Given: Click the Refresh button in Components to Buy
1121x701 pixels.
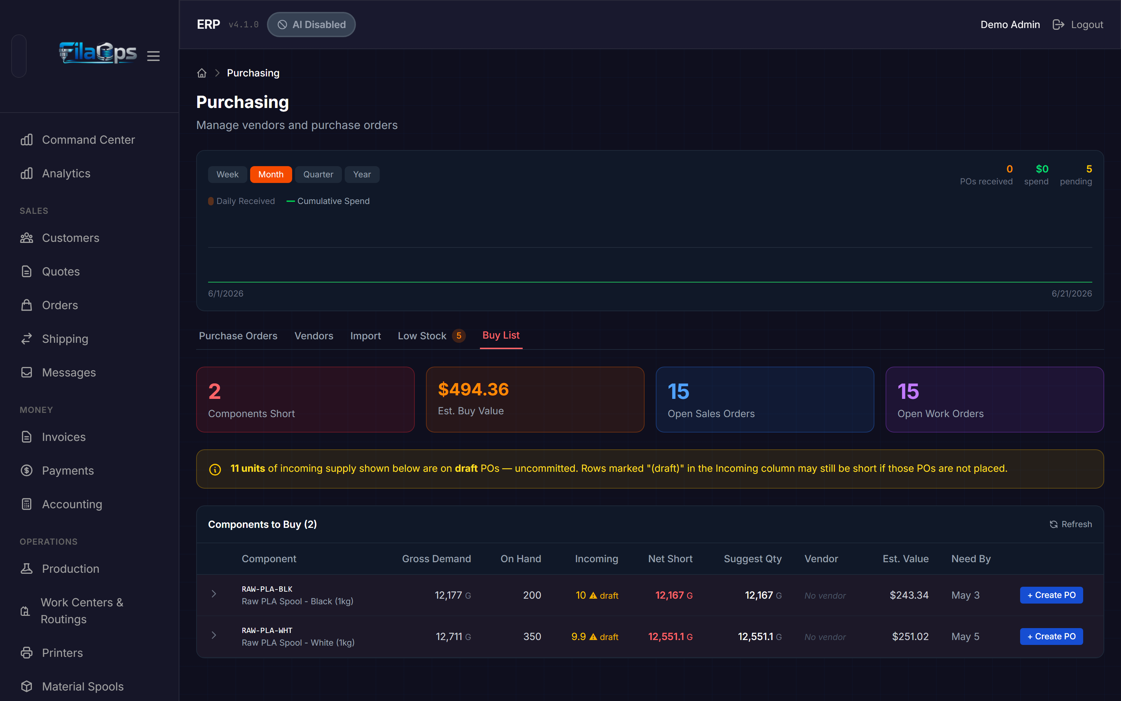Looking at the screenshot, I should coord(1071,524).
